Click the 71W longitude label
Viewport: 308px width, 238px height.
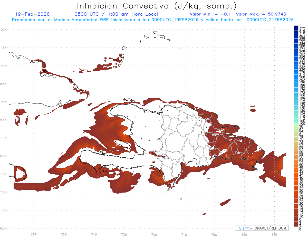tap(184, 234)
